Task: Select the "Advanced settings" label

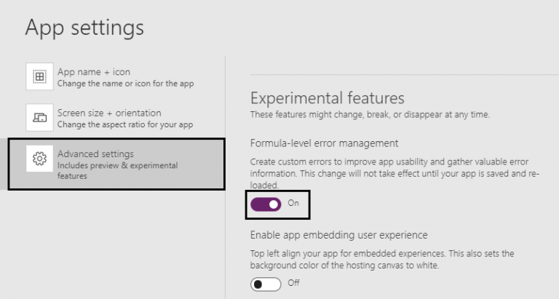Action: point(95,154)
